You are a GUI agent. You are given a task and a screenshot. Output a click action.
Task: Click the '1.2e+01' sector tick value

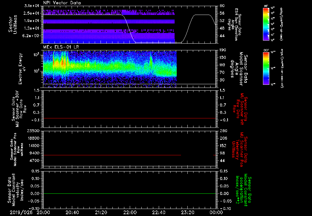pos(32,28)
